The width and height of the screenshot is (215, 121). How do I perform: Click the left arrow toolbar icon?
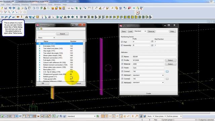tap(69, 17)
